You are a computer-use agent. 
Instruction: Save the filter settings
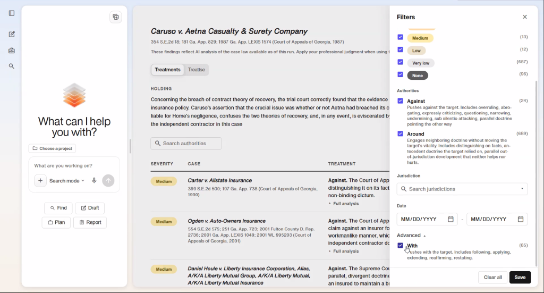(x=520, y=278)
